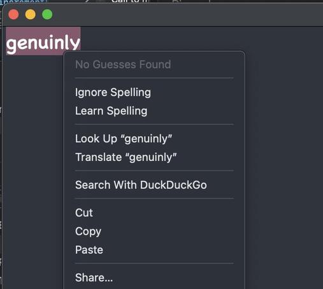Close the window with red button

(13, 15)
